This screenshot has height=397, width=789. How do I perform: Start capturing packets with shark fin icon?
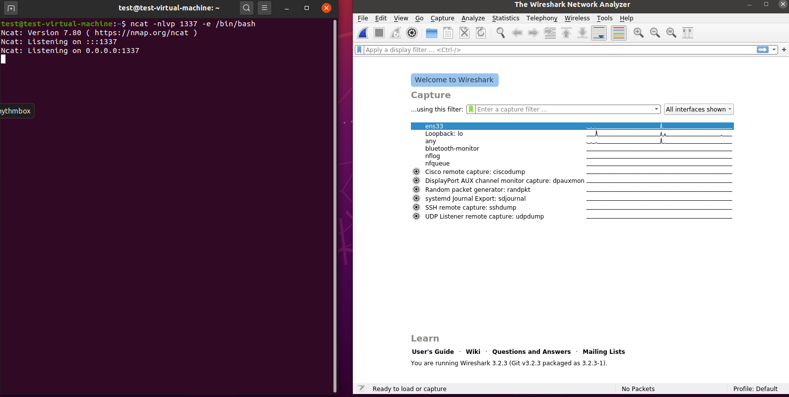pyautogui.click(x=363, y=33)
